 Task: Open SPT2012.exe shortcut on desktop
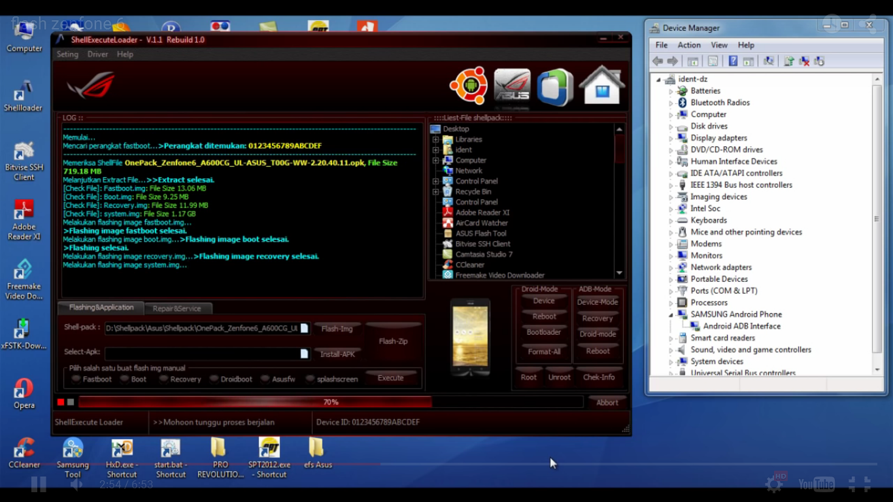[269, 458]
